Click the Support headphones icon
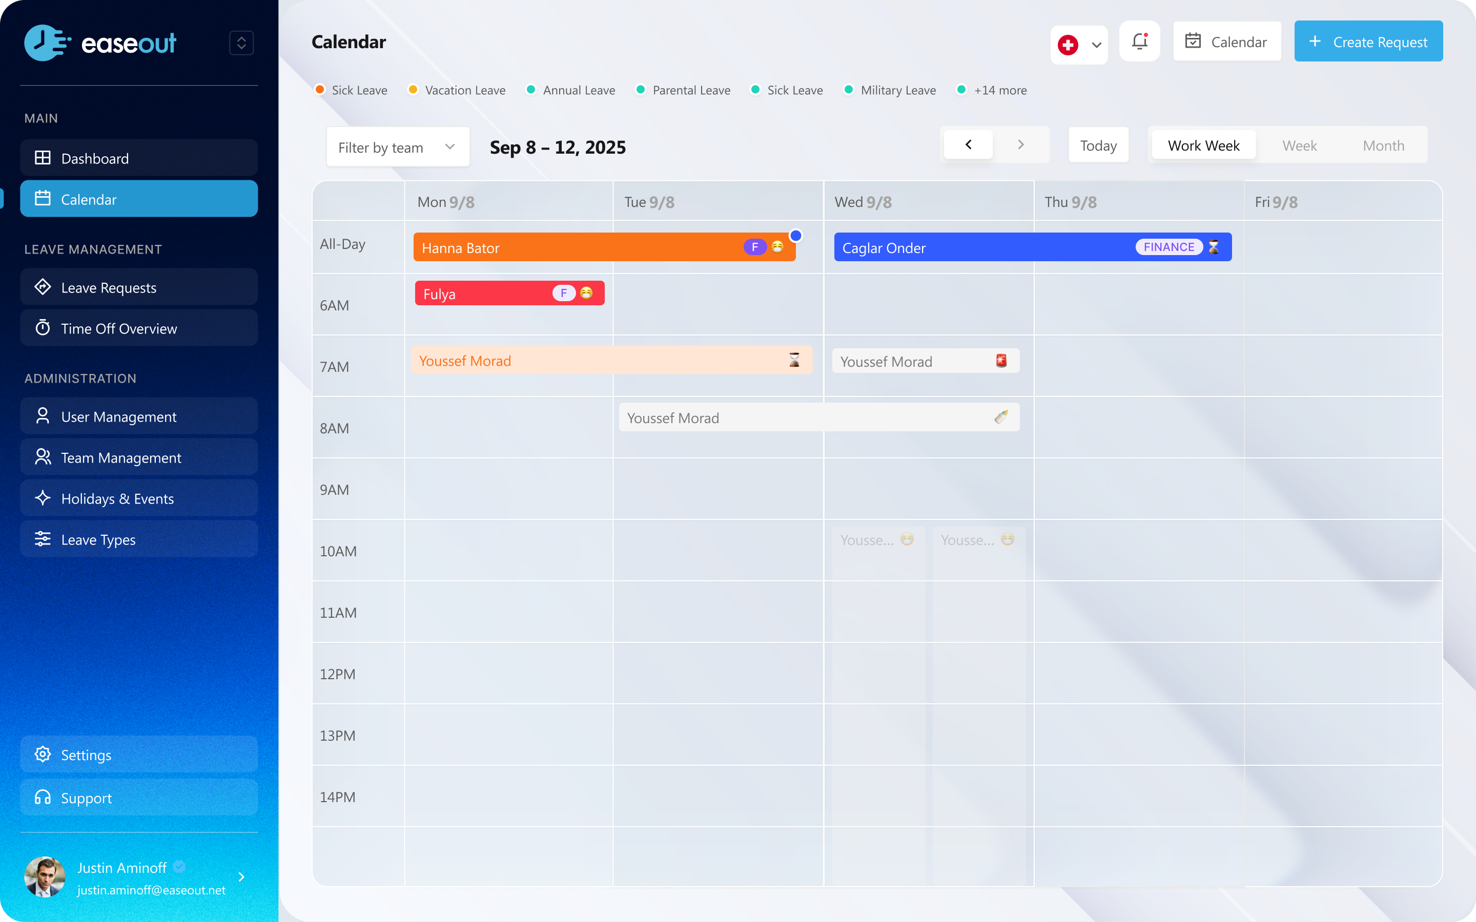Image resolution: width=1476 pixels, height=922 pixels. (42, 798)
